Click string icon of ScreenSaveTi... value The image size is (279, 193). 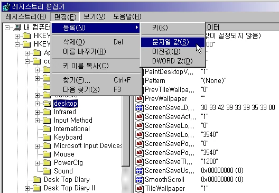click(139, 161)
